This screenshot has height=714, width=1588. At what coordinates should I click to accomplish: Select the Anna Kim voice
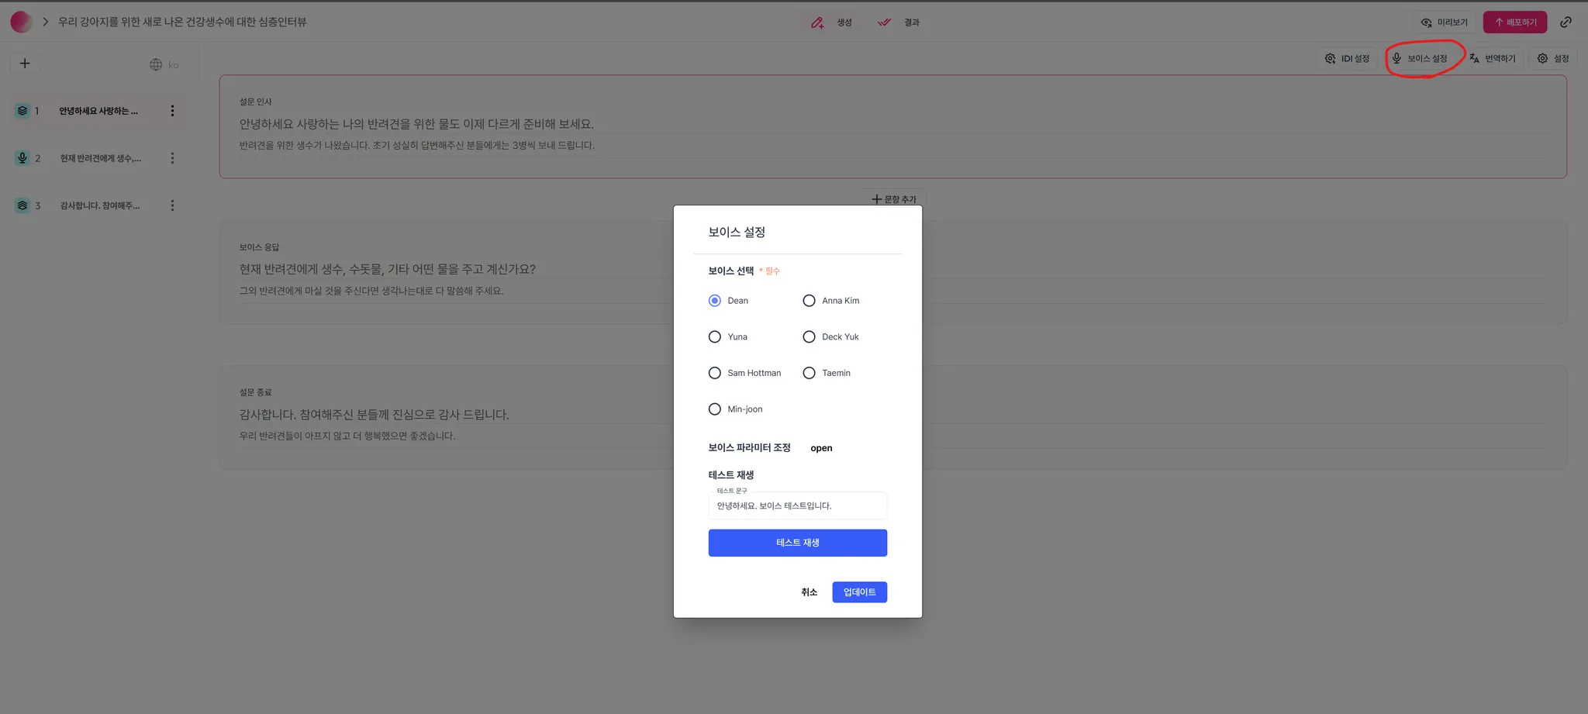[809, 301]
